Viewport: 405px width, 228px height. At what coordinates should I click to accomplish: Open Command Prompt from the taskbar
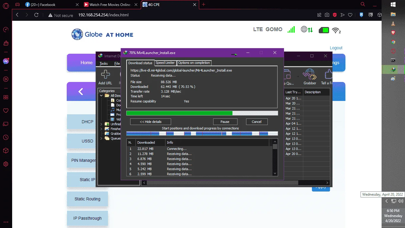393,61
